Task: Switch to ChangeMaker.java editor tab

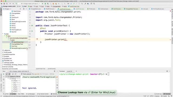Action: click(x=35, y=9)
